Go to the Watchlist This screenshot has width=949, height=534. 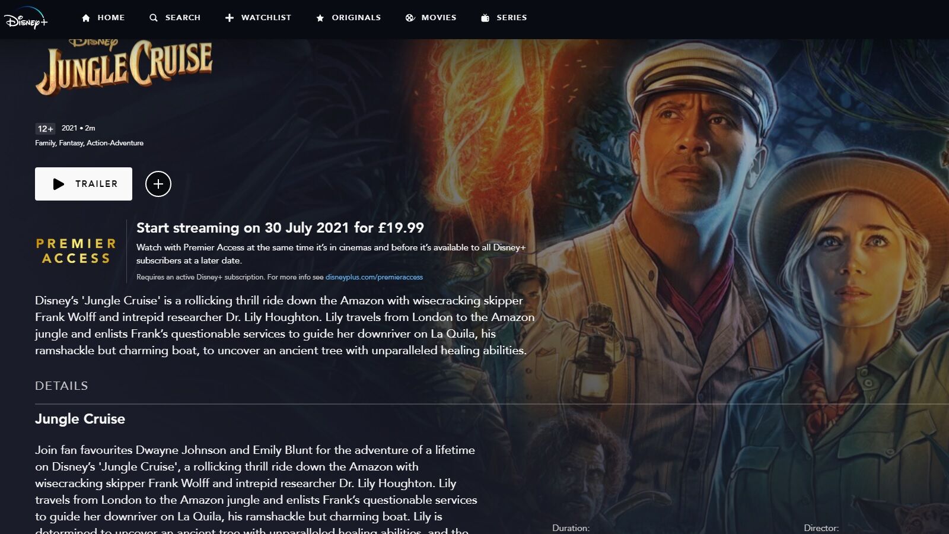tap(258, 18)
